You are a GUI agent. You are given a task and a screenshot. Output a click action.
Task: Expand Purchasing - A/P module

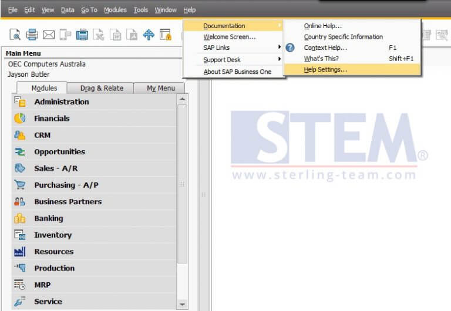pos(94,185)
